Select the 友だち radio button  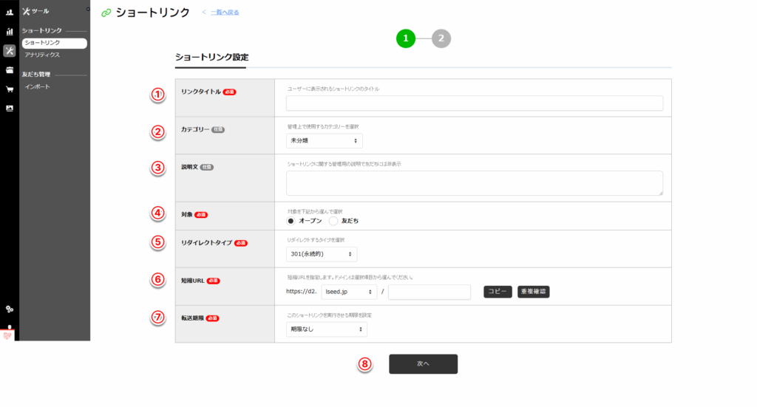point(333,221)
